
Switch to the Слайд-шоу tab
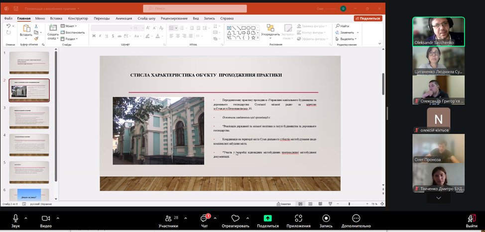[x=146, y=18]
